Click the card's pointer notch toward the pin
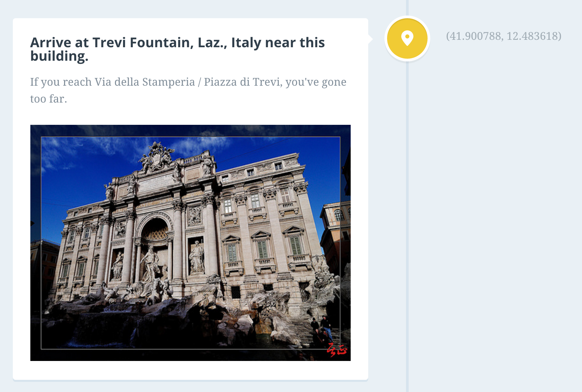 click(x=370, y=39)
